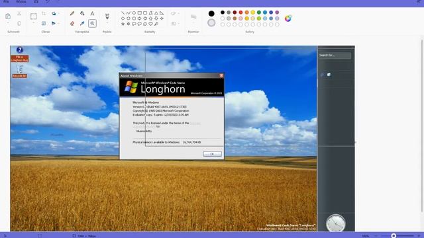Click the OK button in About Windows
The height and width of the screenshot is (238, 424).
pos(212,154)
